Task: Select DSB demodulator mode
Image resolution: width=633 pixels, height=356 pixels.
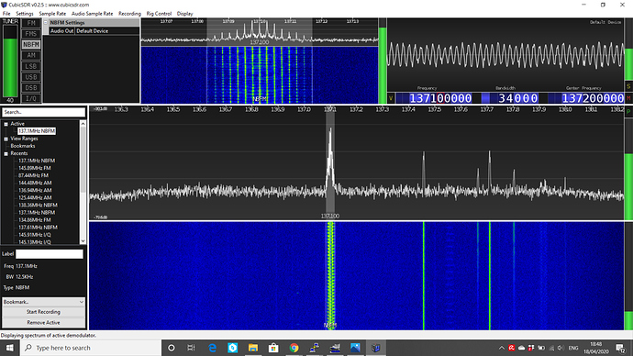Action: click(31, 87)
